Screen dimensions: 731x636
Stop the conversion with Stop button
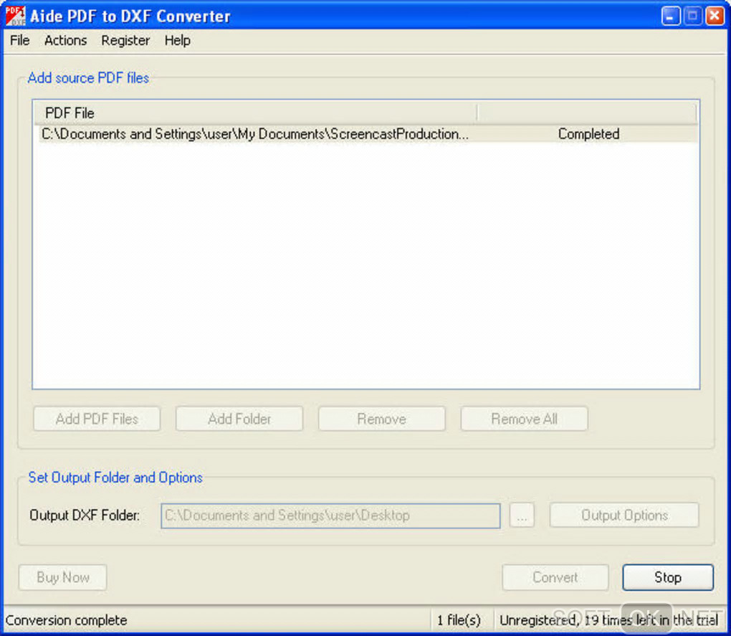[668, 577]
